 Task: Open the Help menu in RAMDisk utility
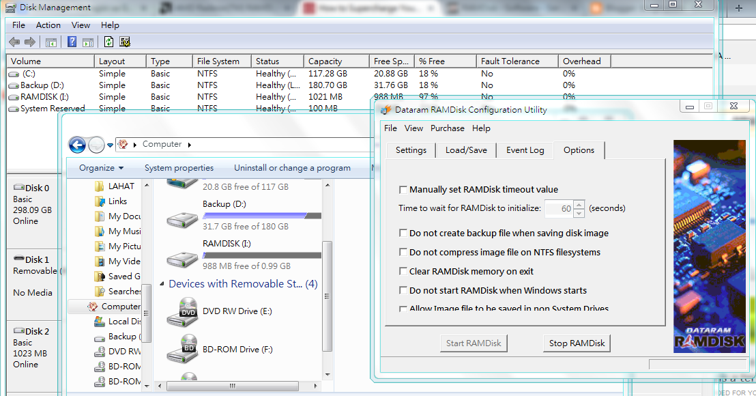(x=481, y=128)
